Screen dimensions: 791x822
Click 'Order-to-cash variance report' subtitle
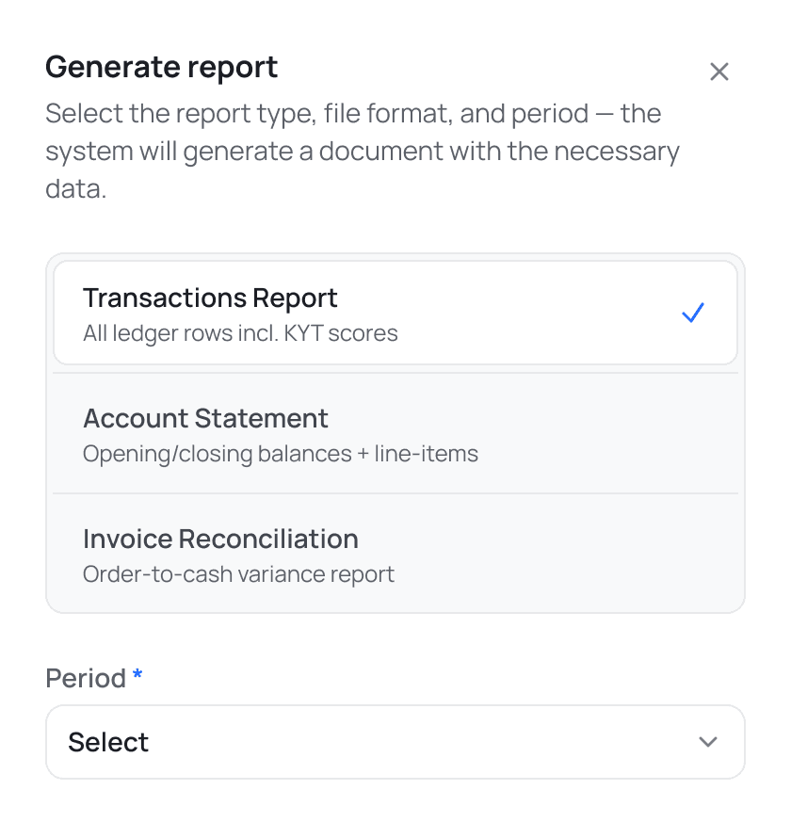coord(238,574)
